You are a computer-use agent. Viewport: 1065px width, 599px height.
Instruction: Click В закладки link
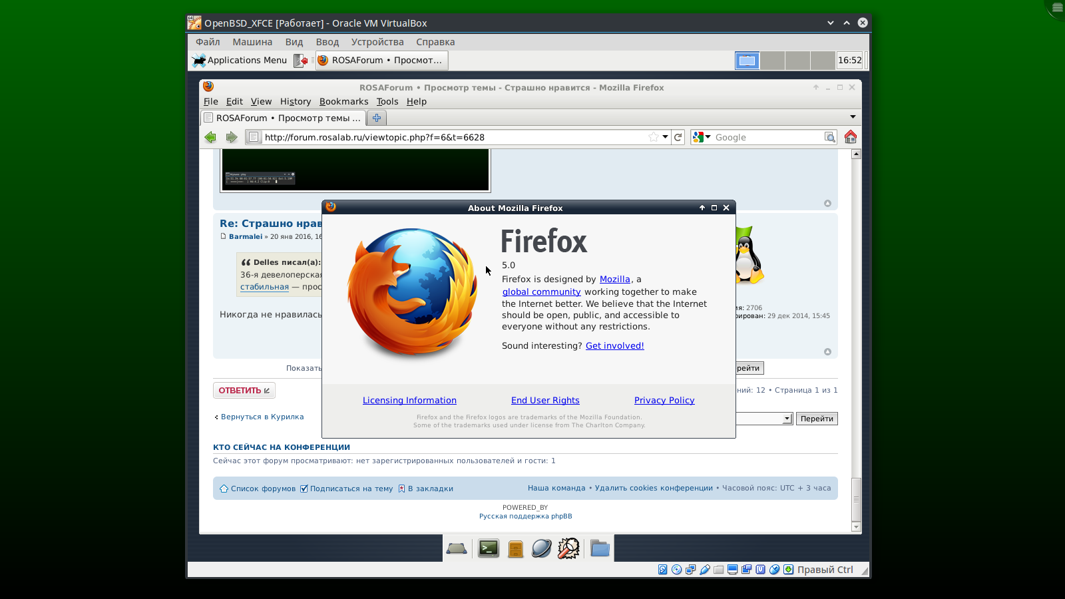(431, 489)
